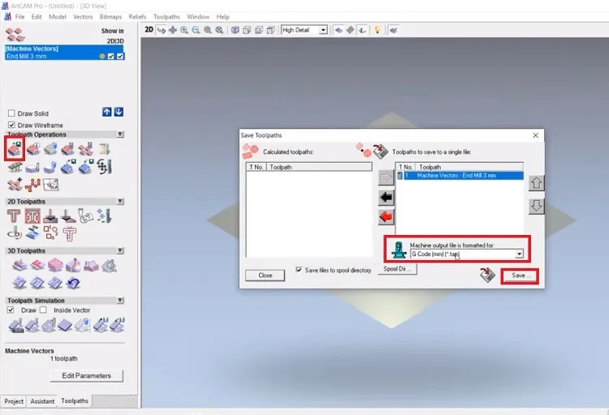Open the Help menu
This screenshot has width=609, height=415.
click(x=223, y=17)
